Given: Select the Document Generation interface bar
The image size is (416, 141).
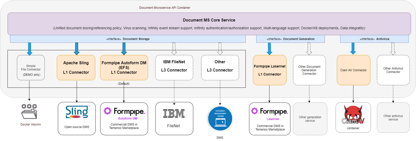Looking at the screenshot, I should (x=290, y=39).
